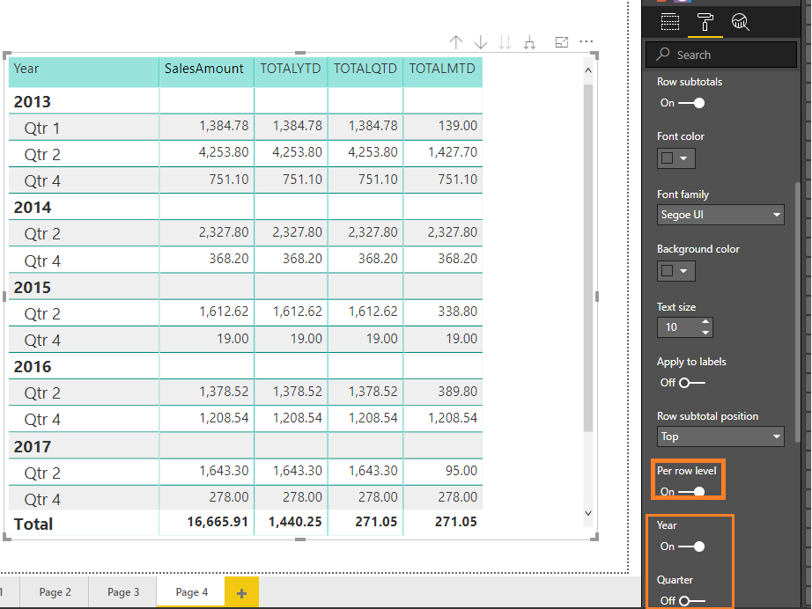Screen dimensions: 812x609
Task: Open Font color picker dropdown
Action: tap(675, 158)
